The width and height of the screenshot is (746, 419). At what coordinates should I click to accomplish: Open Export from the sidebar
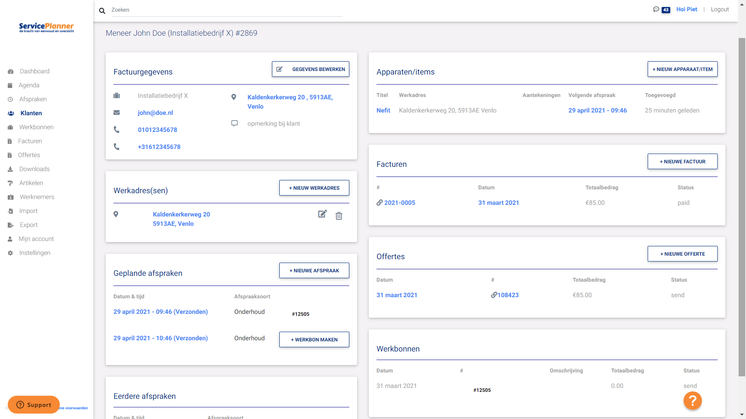click(28, 225)
